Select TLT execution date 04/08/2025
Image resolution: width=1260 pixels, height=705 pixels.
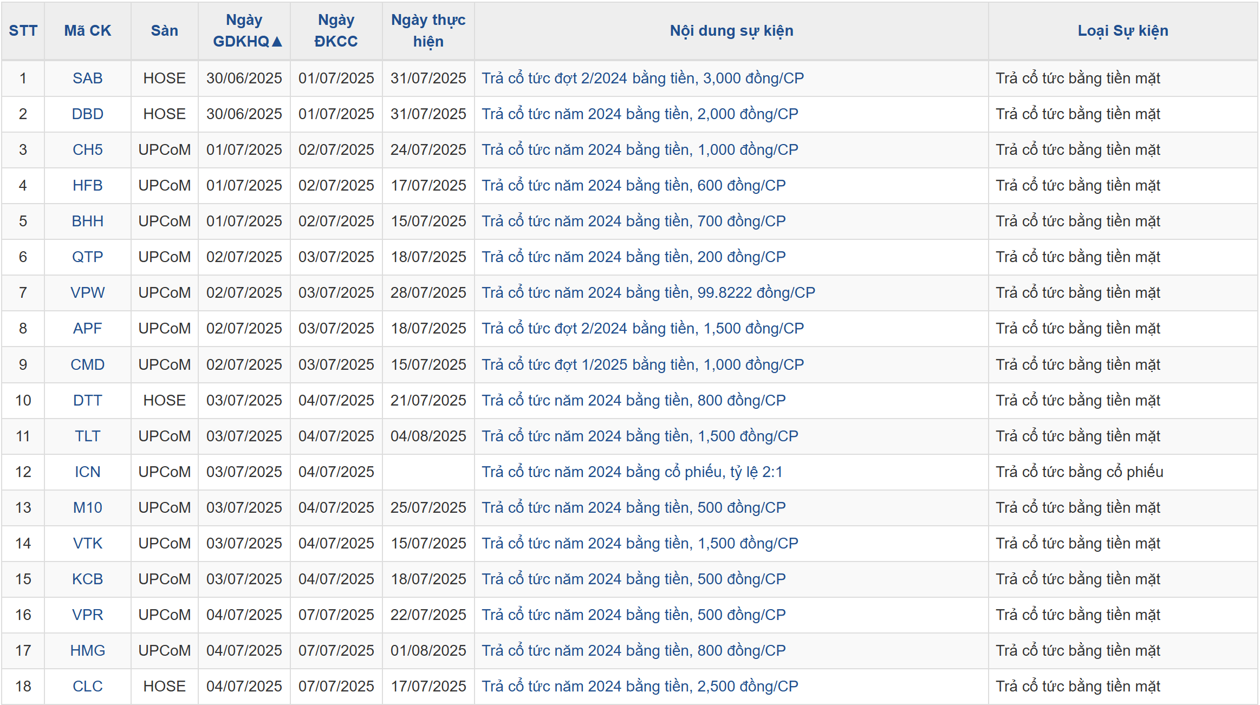click(428, 436)
